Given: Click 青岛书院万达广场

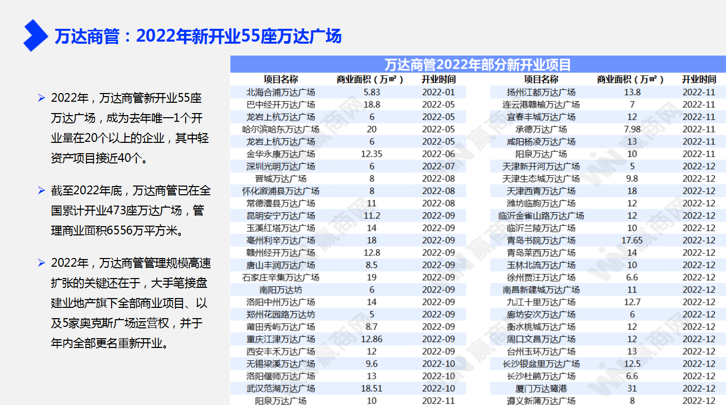Looking at the screenshot, I should 541,241.
